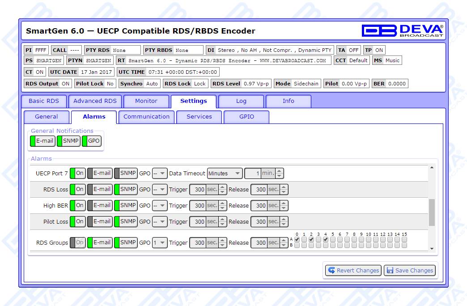Image resolution: width=467 pixels, height=306 pixels.
Task: Switch to the Monitor tab
Action: (x=146, y=101)
